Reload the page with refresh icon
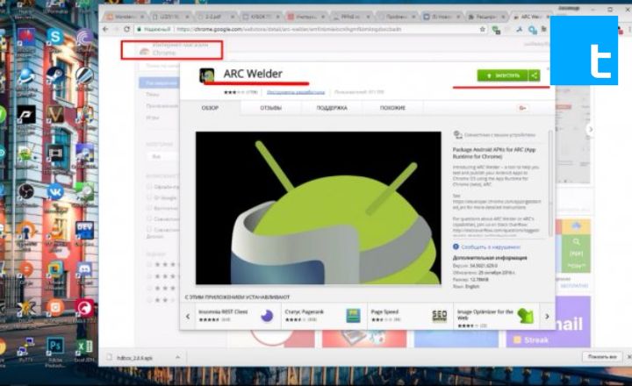 pos(127,29)
